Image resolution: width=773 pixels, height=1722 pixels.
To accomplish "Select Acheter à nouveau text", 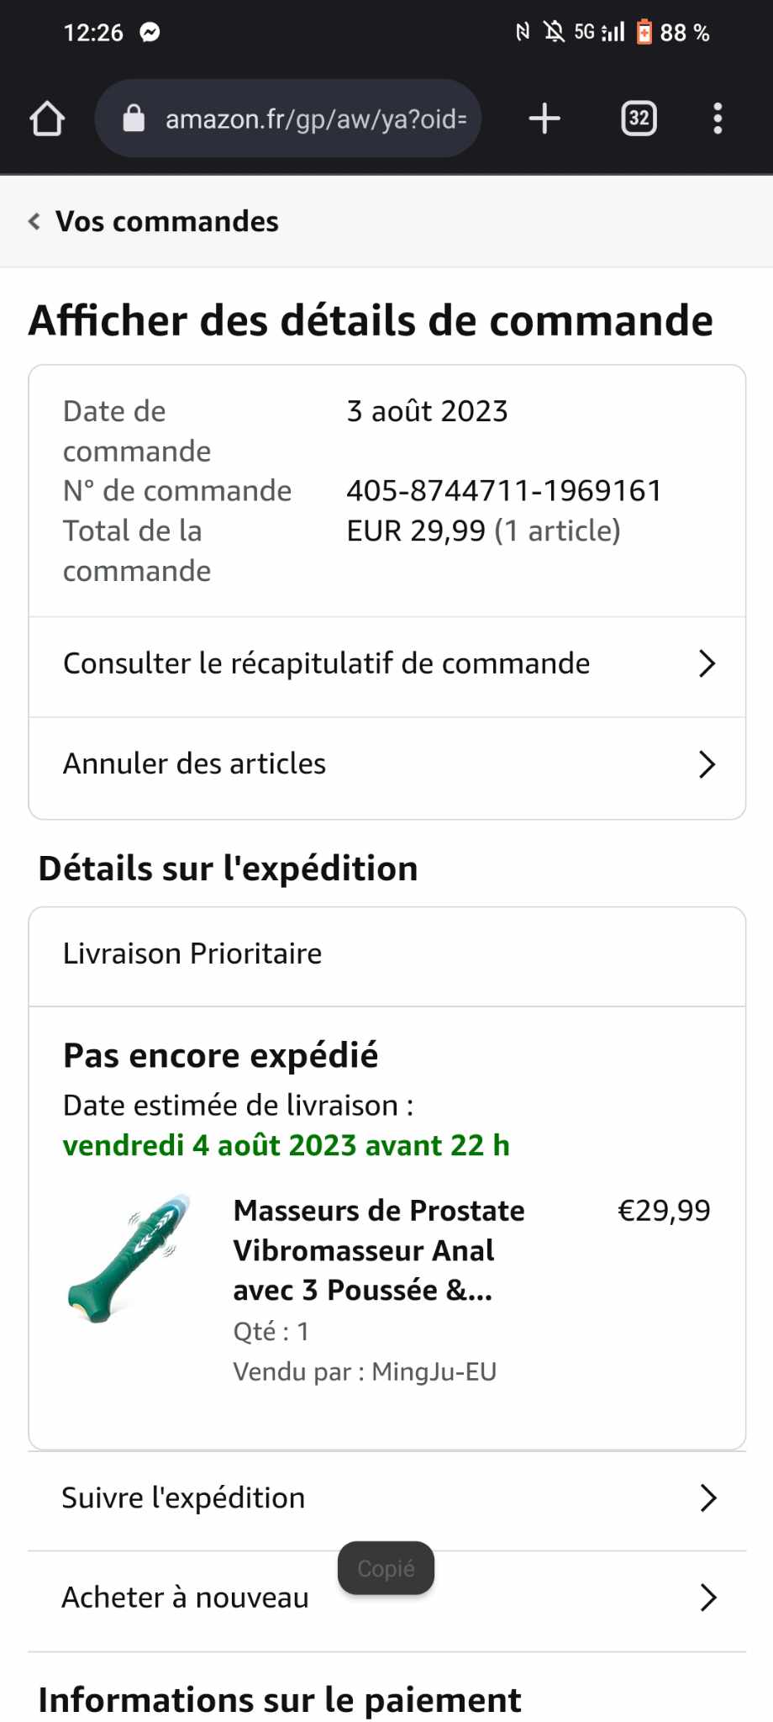I will (185, 1598).
